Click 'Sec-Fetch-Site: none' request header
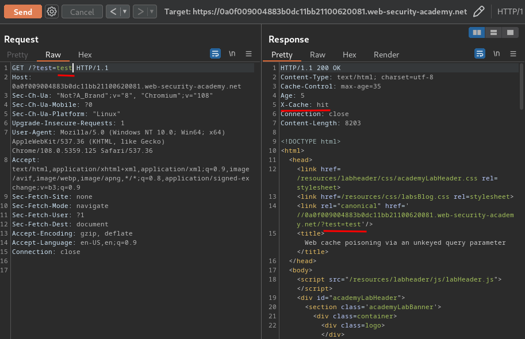Viewport: 525px width, 339px height. click(52, 197)
